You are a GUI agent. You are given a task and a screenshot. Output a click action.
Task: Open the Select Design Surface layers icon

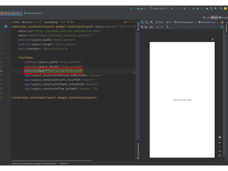coord(142,22)
